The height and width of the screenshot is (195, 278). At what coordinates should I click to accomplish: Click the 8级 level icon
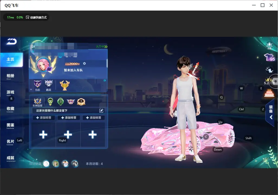click(270, 45)
